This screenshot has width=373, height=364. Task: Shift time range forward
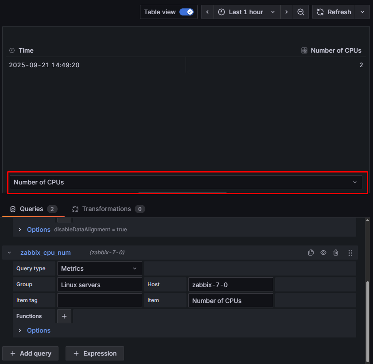click(x=287, y=12)
